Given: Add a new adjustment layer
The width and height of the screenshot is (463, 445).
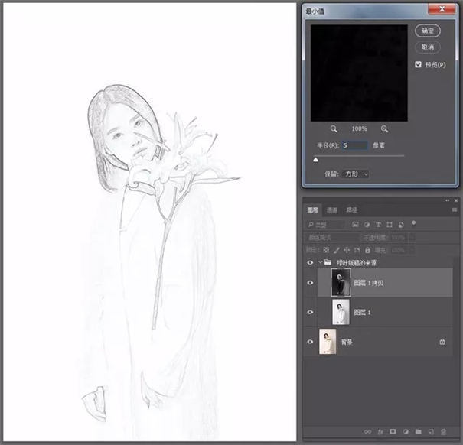Looking at the screenshot, I should [x=406, y=433].
